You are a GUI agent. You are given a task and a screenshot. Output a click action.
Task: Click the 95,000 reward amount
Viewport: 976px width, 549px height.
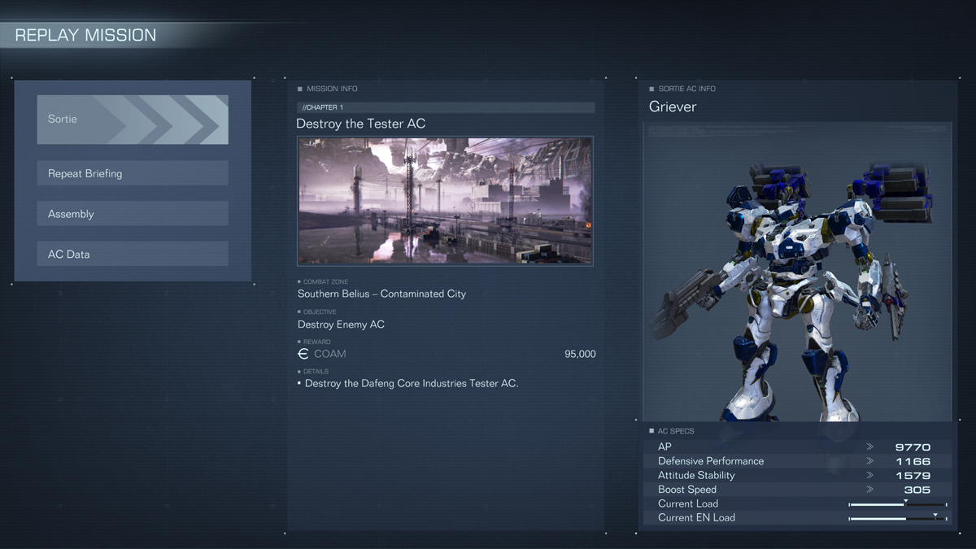pos(580,354)
